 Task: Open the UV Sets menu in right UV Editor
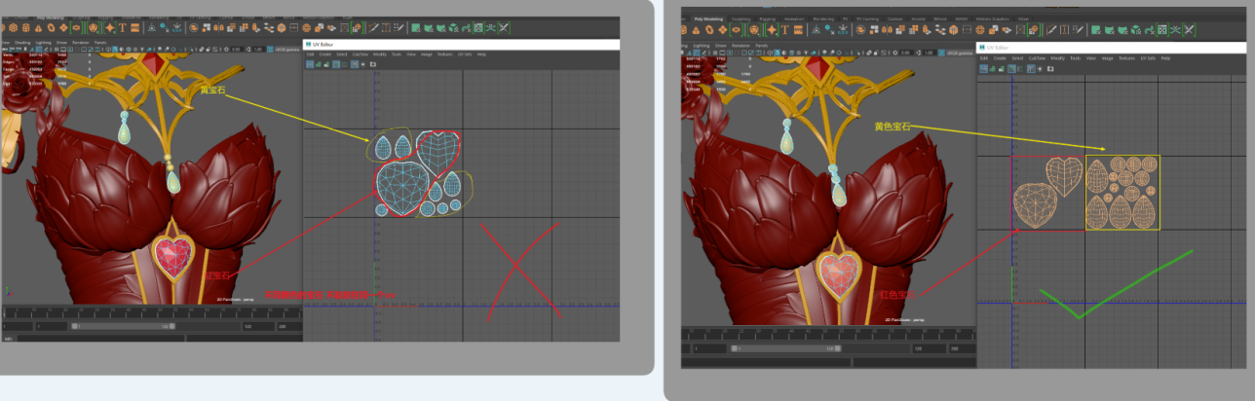[1148, 58]
